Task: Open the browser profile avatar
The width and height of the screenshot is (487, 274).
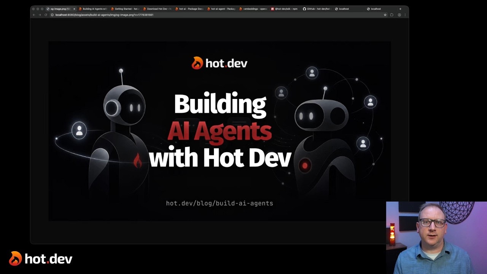Action: click(399, 15)
